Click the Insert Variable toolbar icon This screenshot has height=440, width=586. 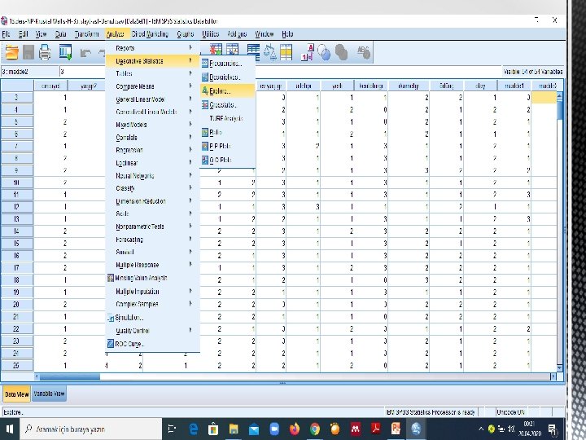pyautogui.click(x=232, y=49)
